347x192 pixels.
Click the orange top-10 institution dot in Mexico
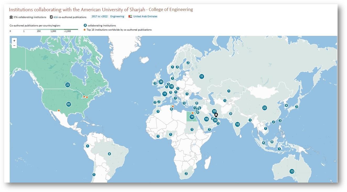[x=59, y=110]
